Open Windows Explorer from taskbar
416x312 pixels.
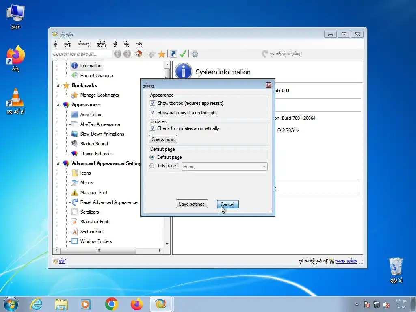click(x=62, y=304)
